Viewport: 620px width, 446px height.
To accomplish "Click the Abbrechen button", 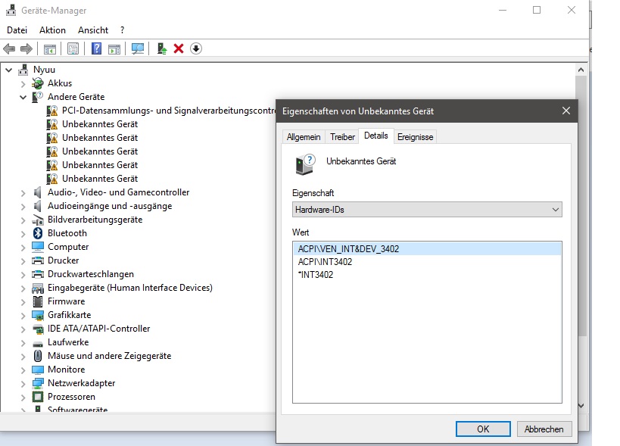I will click(544, 429).
